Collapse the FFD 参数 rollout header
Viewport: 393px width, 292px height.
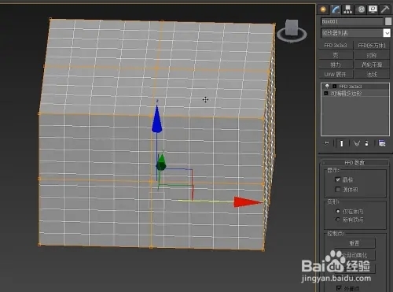pyautogui.click(x=354, y=163)
